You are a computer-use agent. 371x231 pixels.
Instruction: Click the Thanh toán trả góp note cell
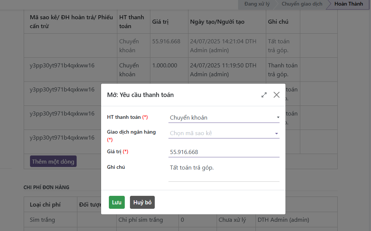pyautogui.click(x=283, y=70)
